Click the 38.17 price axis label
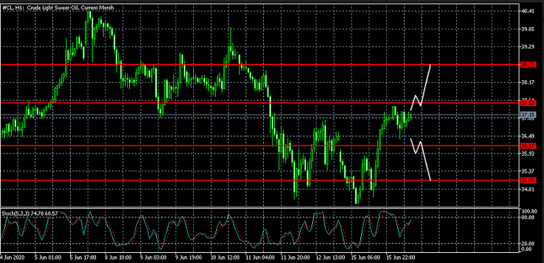The height and width of the screenshot is (263, 544). [x=528, y=82]
